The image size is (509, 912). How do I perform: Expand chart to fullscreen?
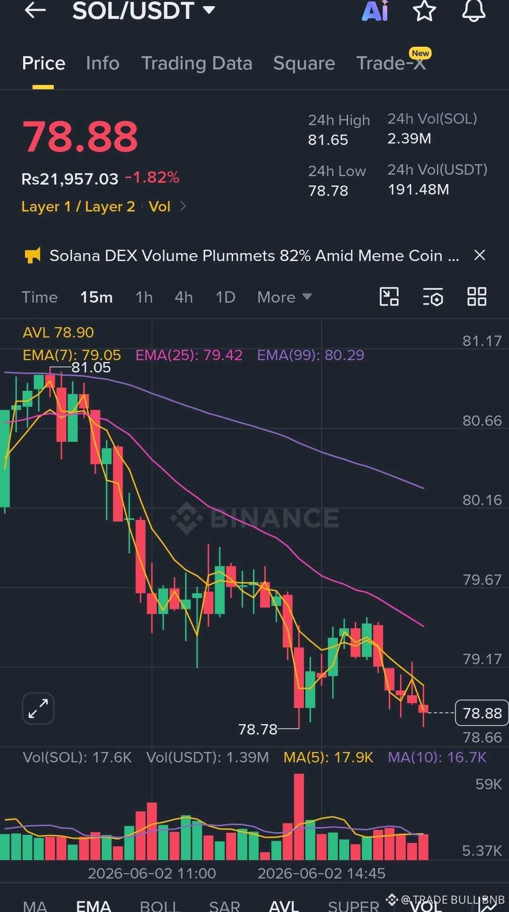pyautogui.click(x=38, y=709)
